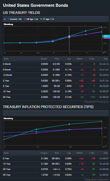Click the US TREASURY YIELDS section heading

pyautogui.click(x=21, y=12)
